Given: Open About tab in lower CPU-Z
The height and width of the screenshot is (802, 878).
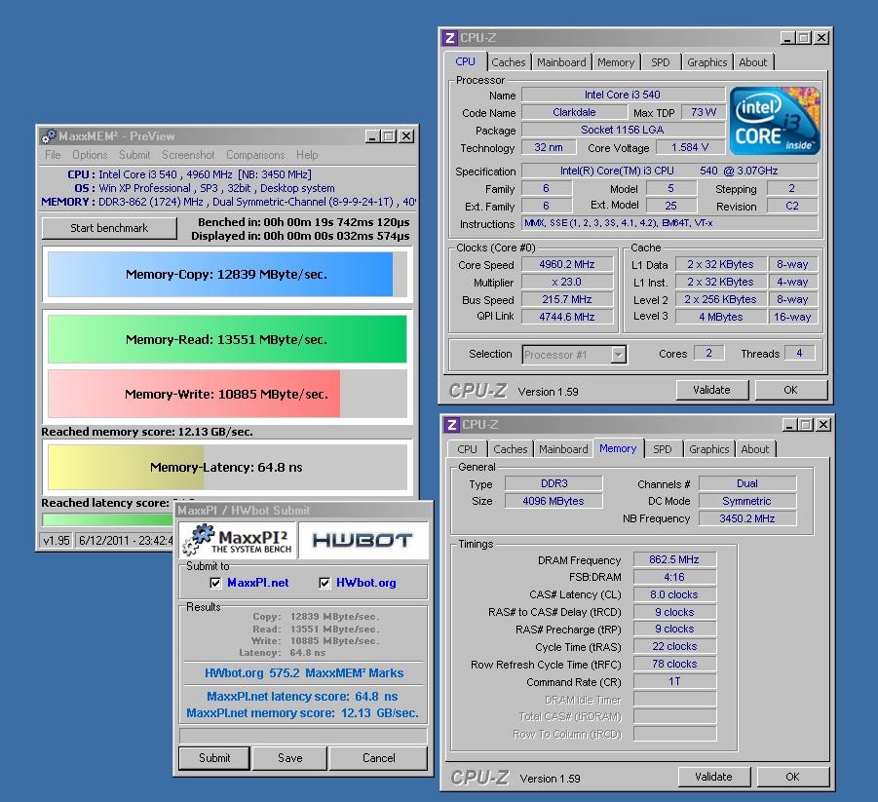Looking at the screenshot, I should 755,449.
